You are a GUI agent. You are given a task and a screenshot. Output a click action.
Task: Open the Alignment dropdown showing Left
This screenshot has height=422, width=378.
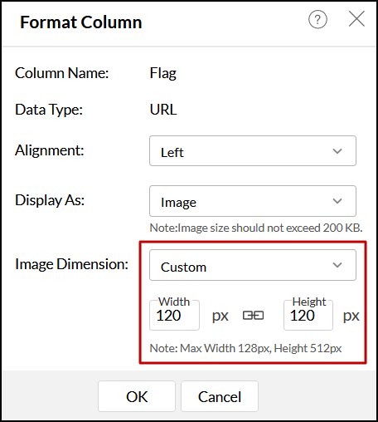(253, 151)
